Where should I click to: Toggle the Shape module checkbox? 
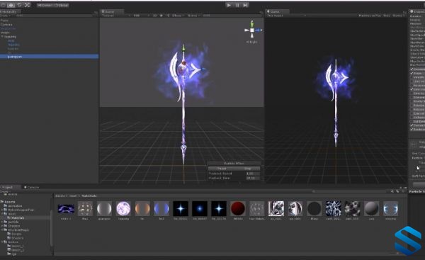tap(412, 73)
